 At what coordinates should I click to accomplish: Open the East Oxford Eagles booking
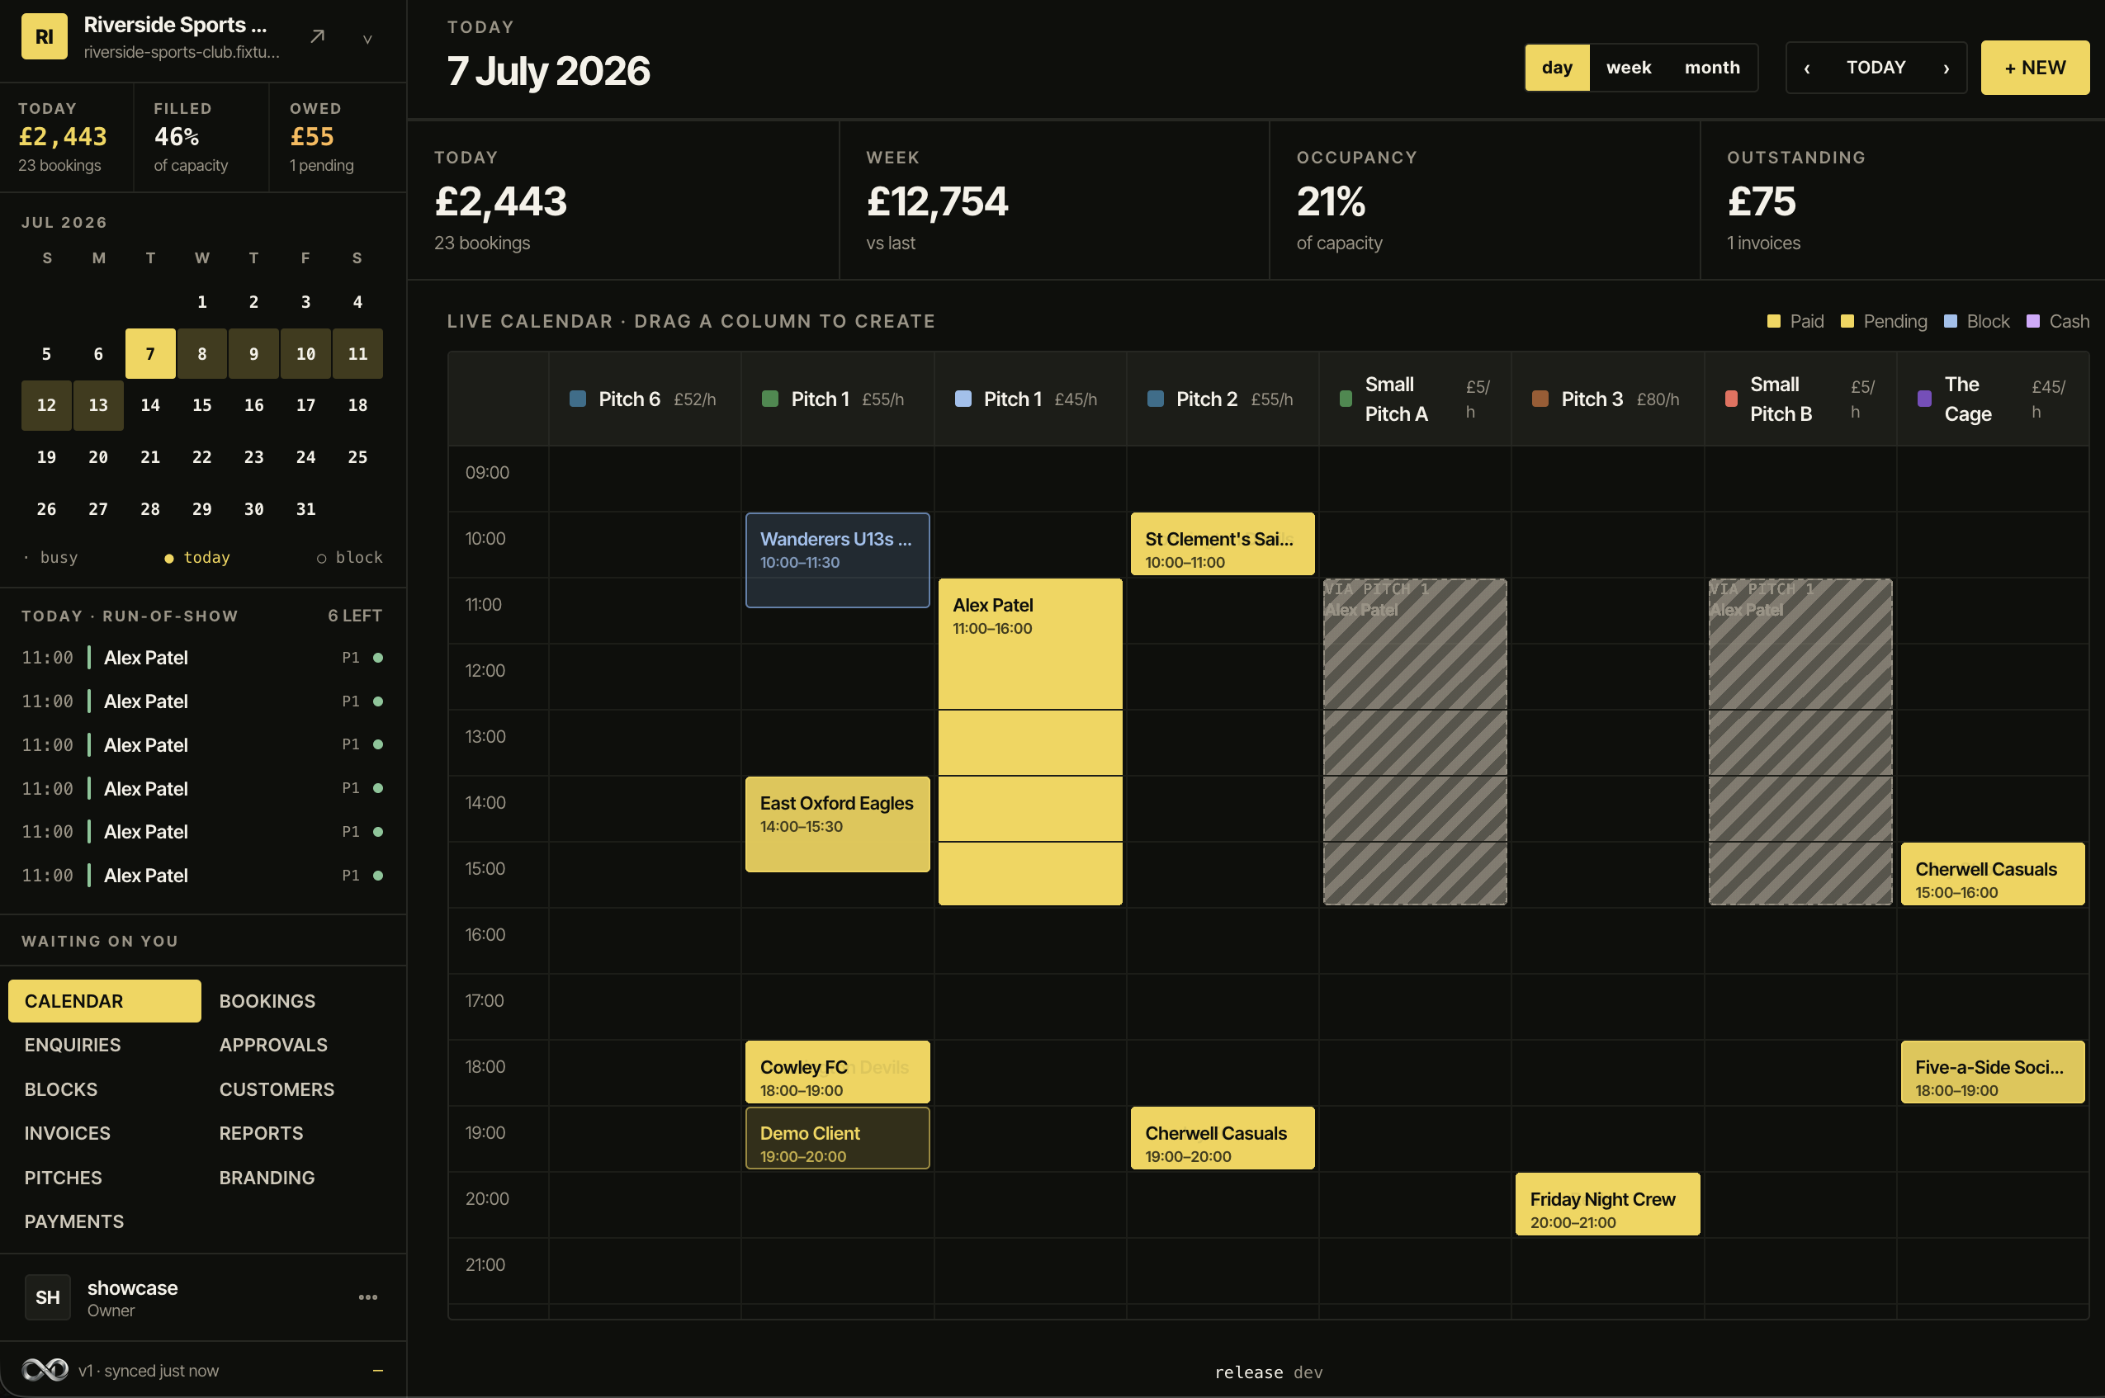tap(837, 824)
